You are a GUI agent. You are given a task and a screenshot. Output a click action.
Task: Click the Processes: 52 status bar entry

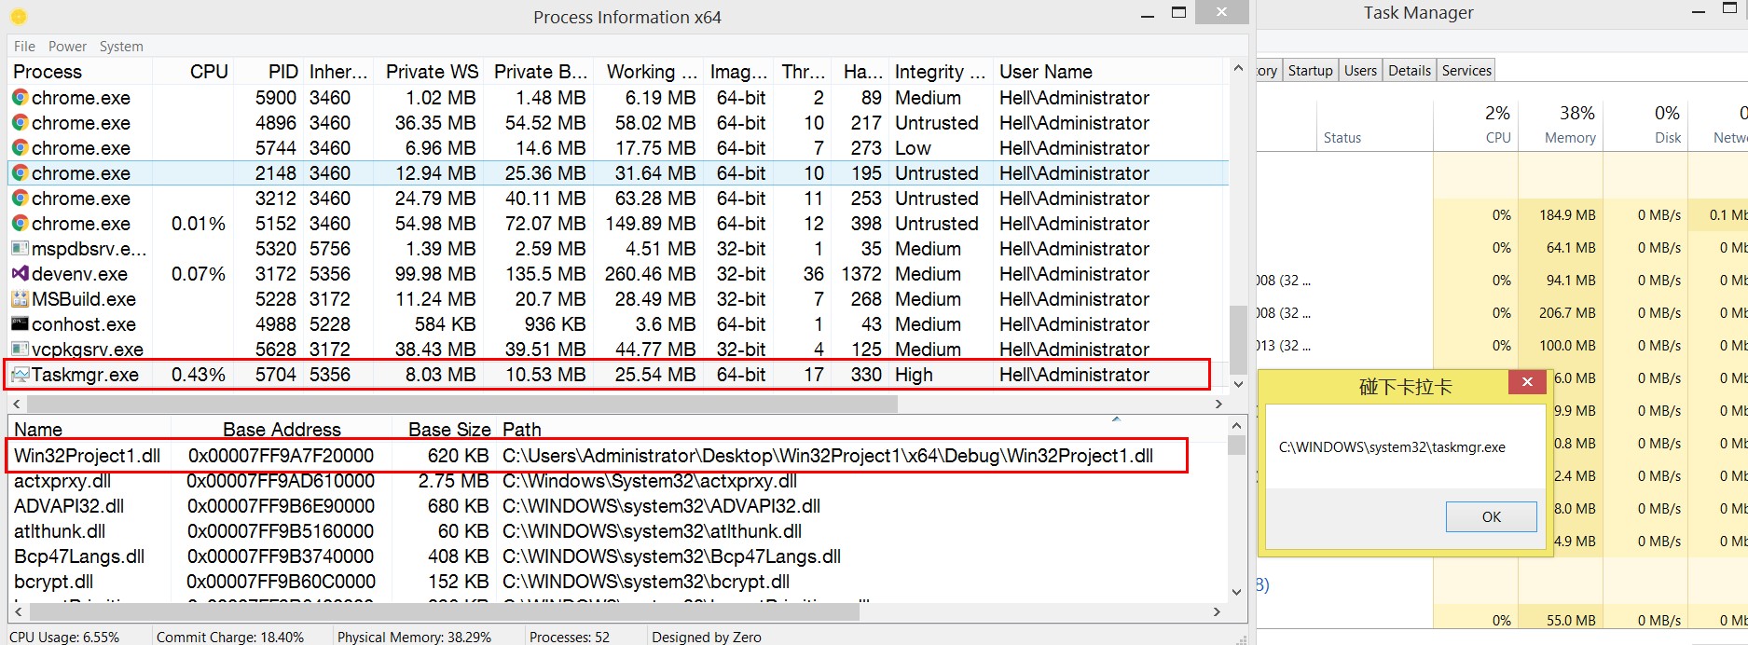point(569,637)
